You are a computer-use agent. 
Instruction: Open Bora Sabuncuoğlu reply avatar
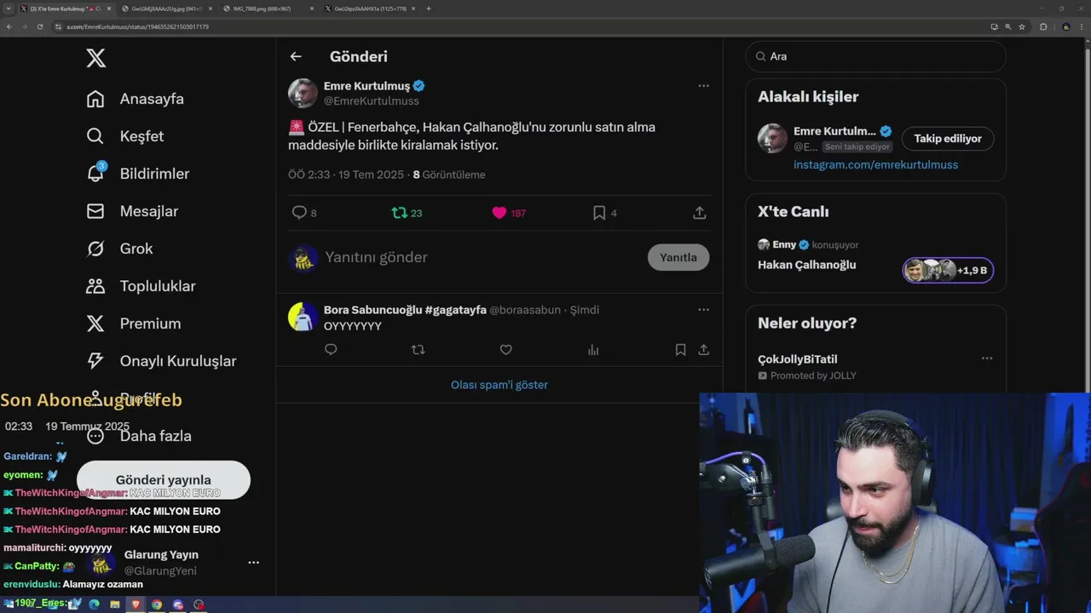tap(303, 317)
